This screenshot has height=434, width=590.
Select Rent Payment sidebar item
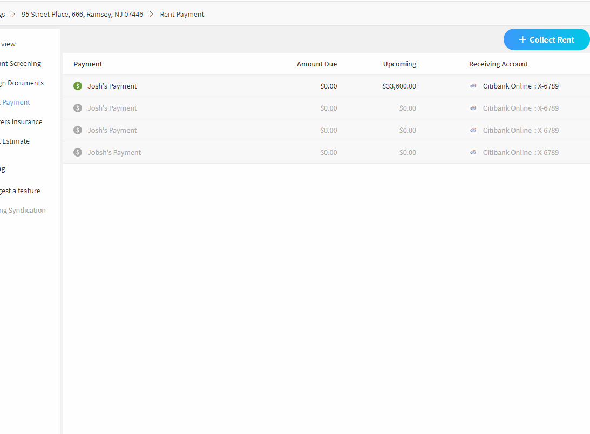(x=16, y=103)
